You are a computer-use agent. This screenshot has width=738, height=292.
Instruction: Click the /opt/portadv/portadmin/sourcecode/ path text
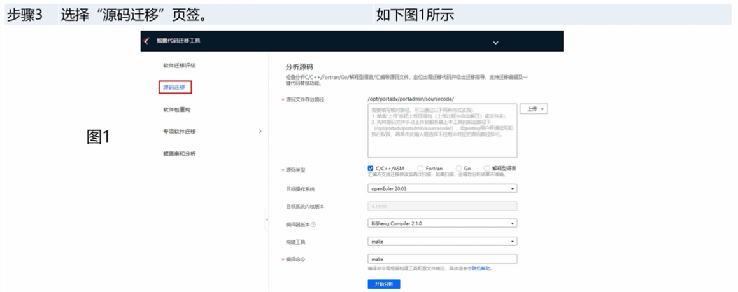tap(411, 99)
